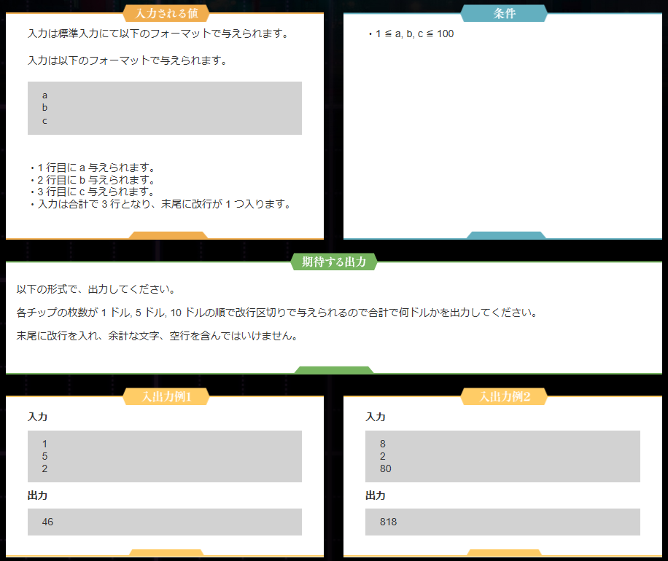
Task: Click example 1 input box with 1 5 2
Action: click(164, 456)
